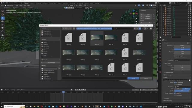192x108 pixels.
Task: Open Object Mode dropdown
Action: (9, 5)
